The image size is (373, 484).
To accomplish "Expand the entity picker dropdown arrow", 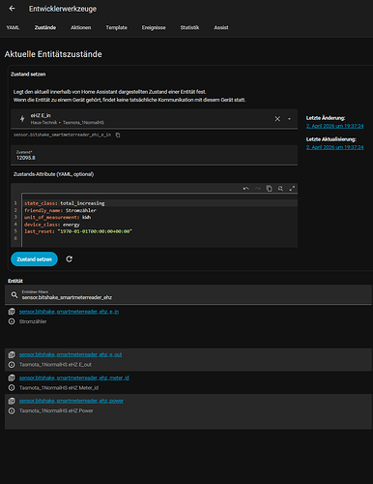I will pos(289,119).
